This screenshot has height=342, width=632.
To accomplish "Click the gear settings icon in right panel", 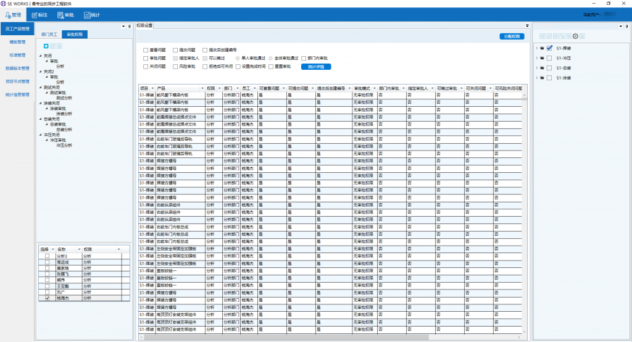I will (576, 36).
